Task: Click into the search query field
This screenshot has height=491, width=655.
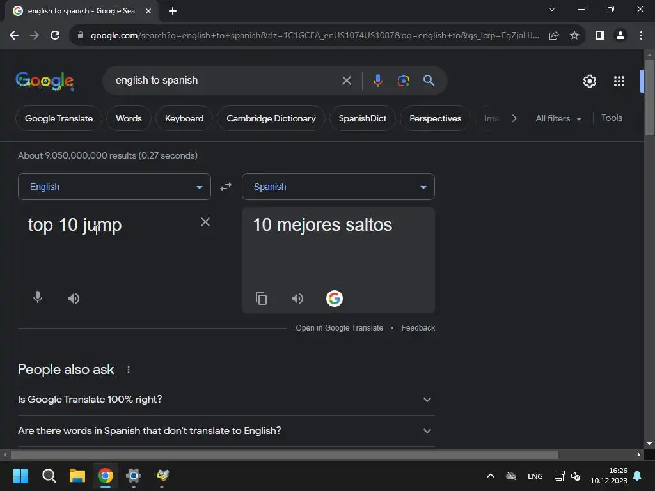Action: click(226, 80)
